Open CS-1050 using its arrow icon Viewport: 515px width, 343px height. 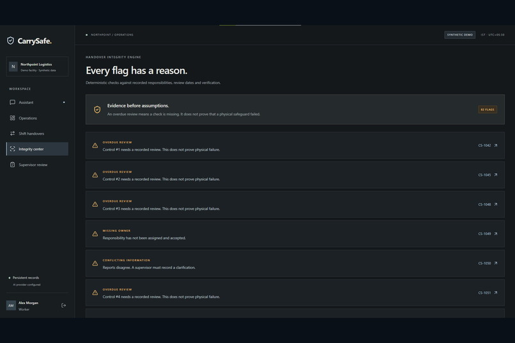coord(496,263)
